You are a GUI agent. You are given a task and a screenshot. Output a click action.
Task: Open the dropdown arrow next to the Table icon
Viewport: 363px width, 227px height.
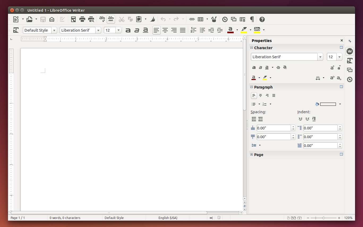click(x=207, y=19)
